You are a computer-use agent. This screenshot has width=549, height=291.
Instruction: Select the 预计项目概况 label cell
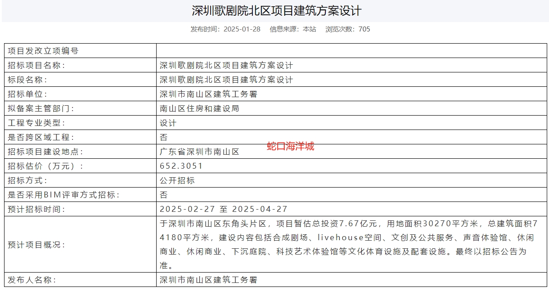81,245
